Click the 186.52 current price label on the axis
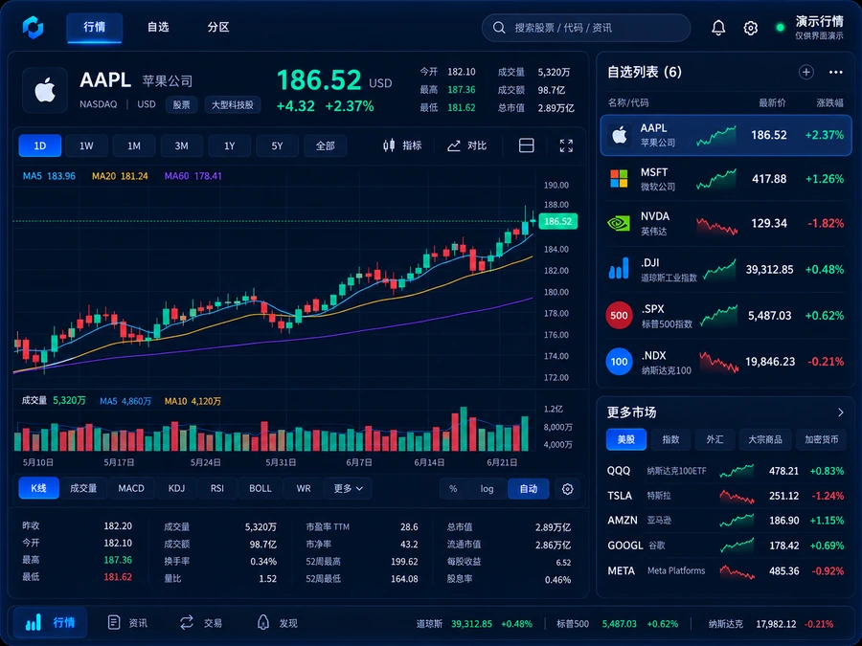This screenshot has height=646, width=862. (558, 221)
